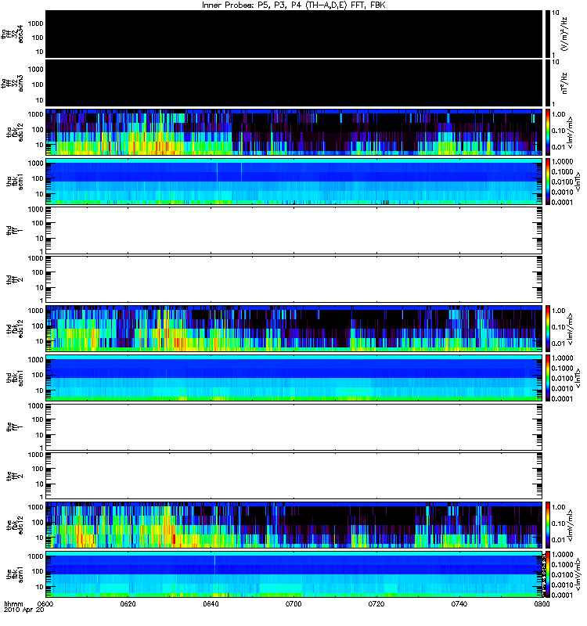Viewport: 587px width, 626px height.
Task: Click the 'nT²/Hz' color bar unit label
Action: click(x=564, y=83)
